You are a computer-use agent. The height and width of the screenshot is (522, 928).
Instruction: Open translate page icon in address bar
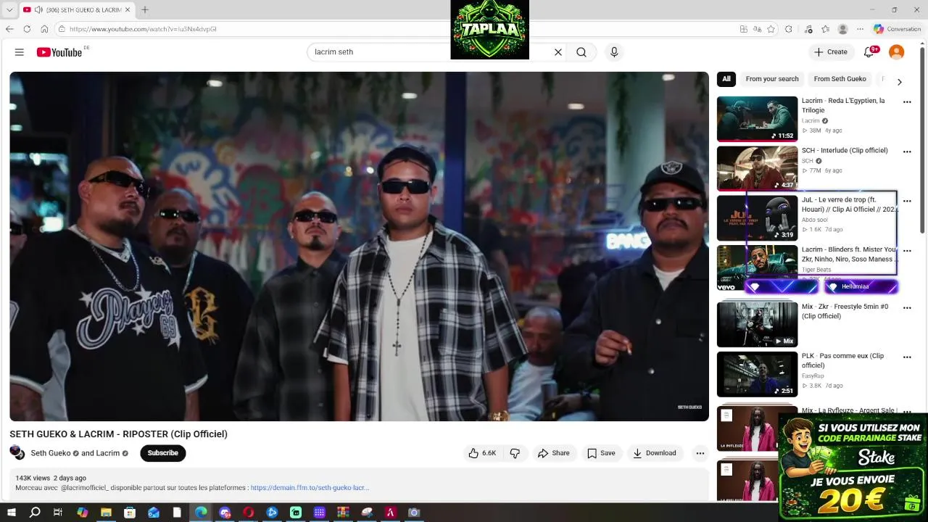757,29
